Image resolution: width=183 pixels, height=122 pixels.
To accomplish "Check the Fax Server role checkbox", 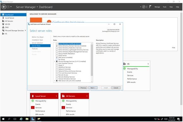I will pyautogui.click(x=57, y=59).
